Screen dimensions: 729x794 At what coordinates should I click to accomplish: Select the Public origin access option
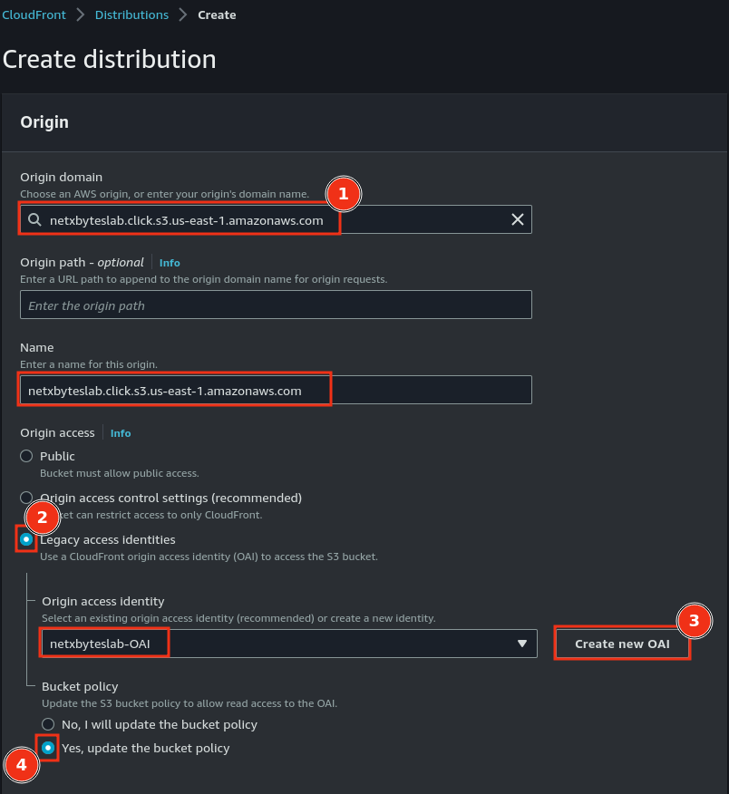tap(26, 456)
